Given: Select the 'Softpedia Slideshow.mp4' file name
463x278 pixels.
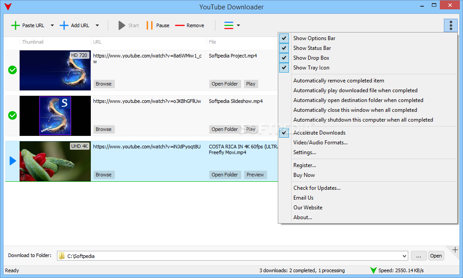Looking at the screenshot, I should click(236, 101).
